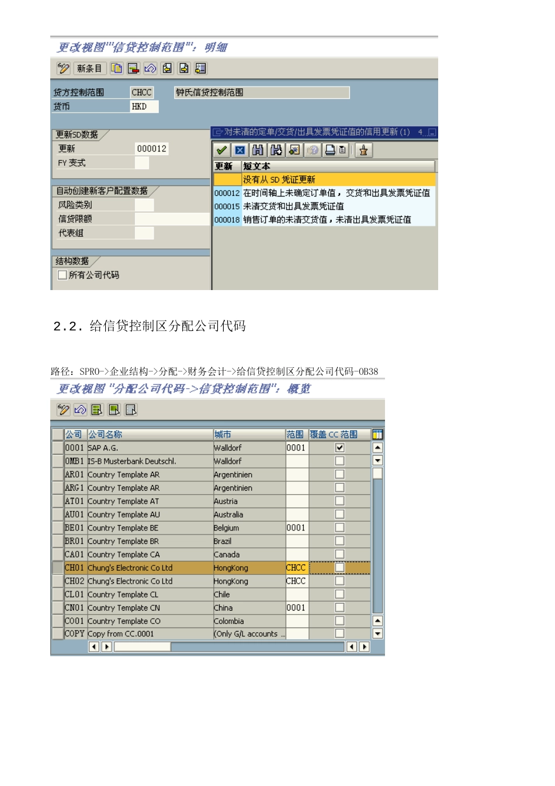Click the 货方控制范围 field containing CHCC

[142, 92]
